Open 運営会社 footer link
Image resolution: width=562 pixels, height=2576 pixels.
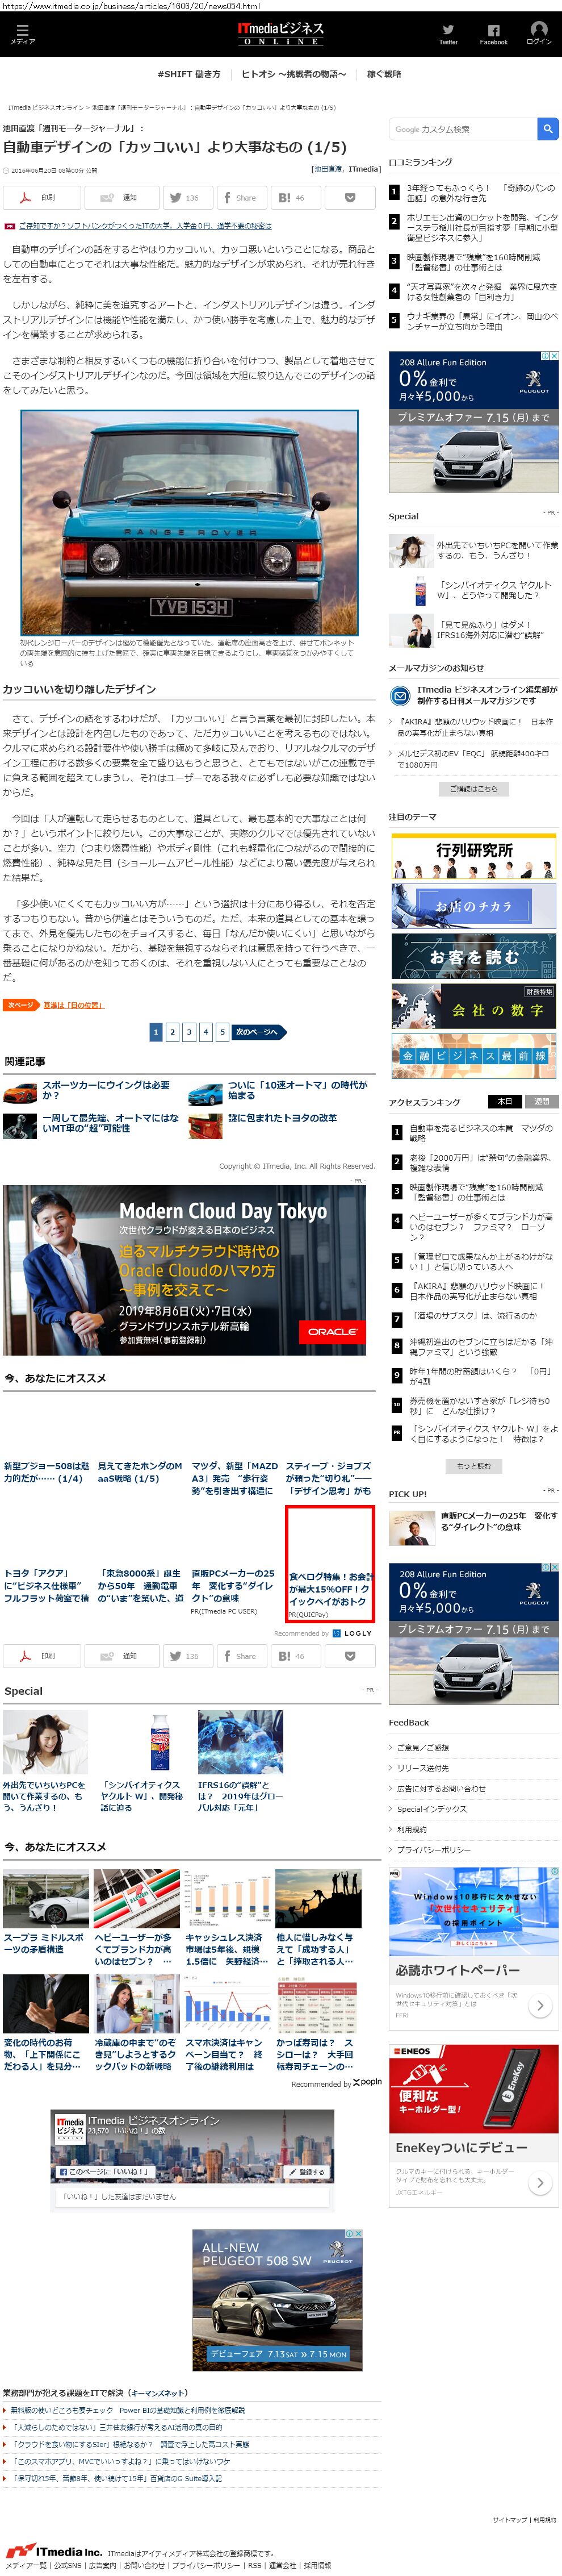(283, 2565)
